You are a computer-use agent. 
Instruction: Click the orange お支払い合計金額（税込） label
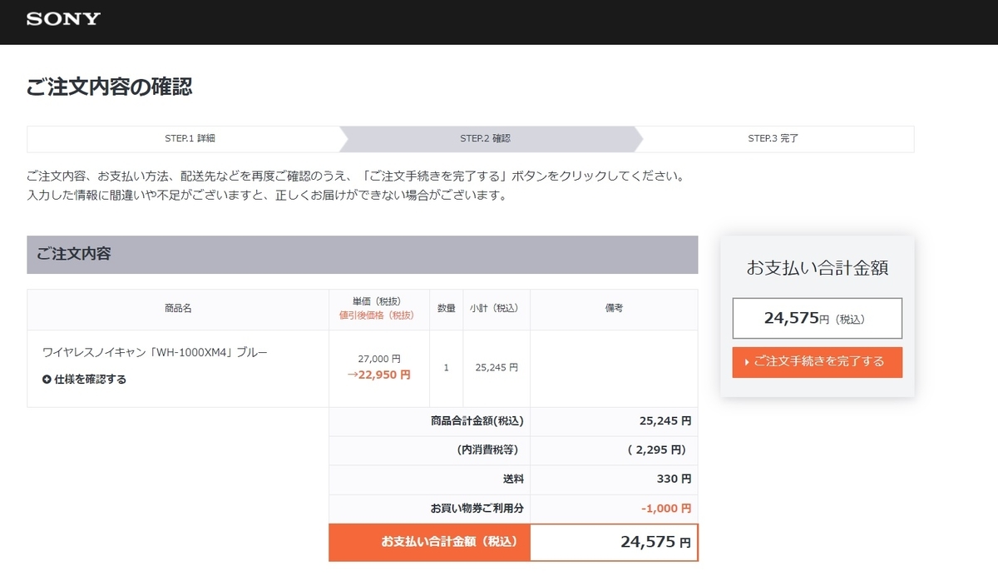click(x=430, y=542)
